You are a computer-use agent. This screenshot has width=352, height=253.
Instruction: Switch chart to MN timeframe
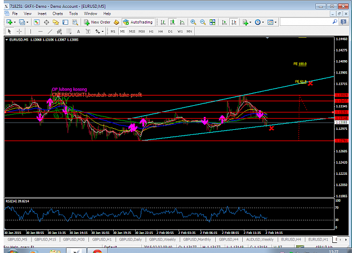(x=189, y=31)
